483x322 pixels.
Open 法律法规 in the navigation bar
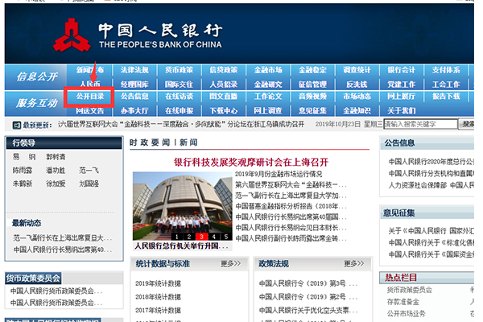click(134, 70)
